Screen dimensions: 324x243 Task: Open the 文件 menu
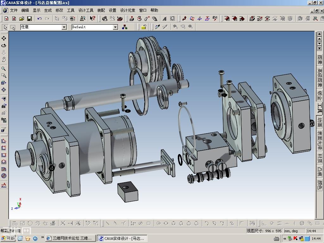14,10
